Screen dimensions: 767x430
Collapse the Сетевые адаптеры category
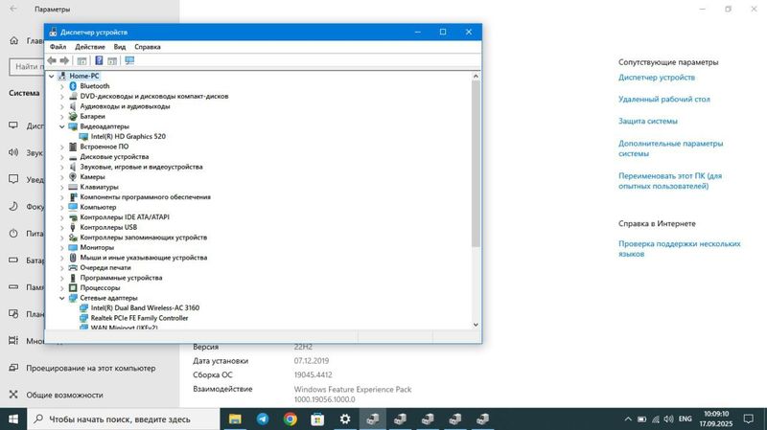pos(62,298)
